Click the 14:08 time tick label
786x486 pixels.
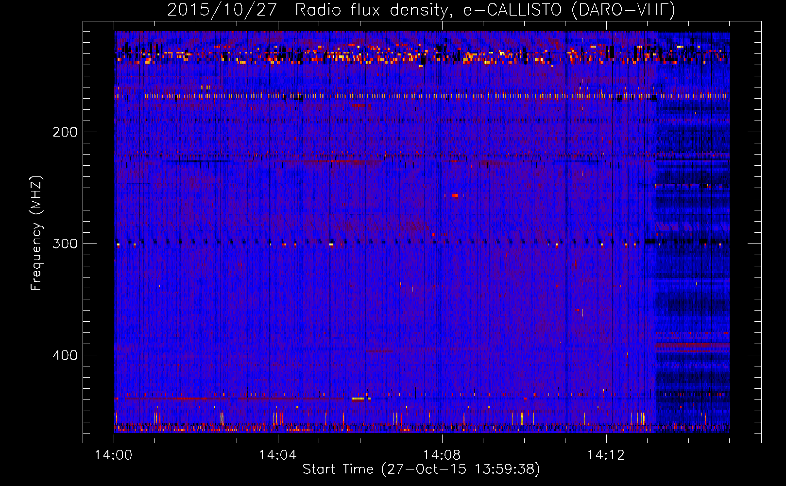tap(442, 455)
